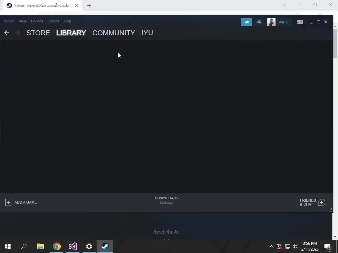Expand the browser tab search chevron
Image resolution: width=338 pixels, height=253 pixels.
pos(285,5)
